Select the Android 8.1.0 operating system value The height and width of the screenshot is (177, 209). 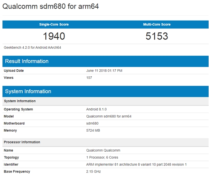click(96, 109)
